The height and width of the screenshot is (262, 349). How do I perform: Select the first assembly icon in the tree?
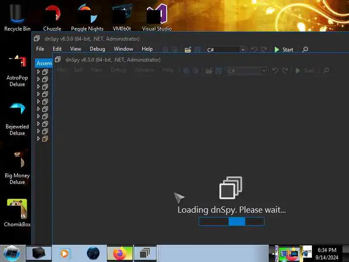click(45, 72)
